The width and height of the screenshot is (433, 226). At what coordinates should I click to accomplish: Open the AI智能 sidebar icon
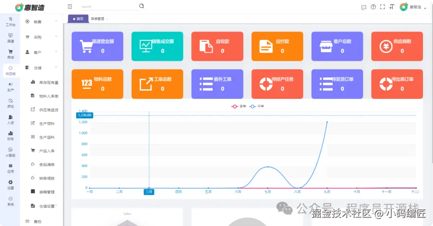tap(10, 152)
